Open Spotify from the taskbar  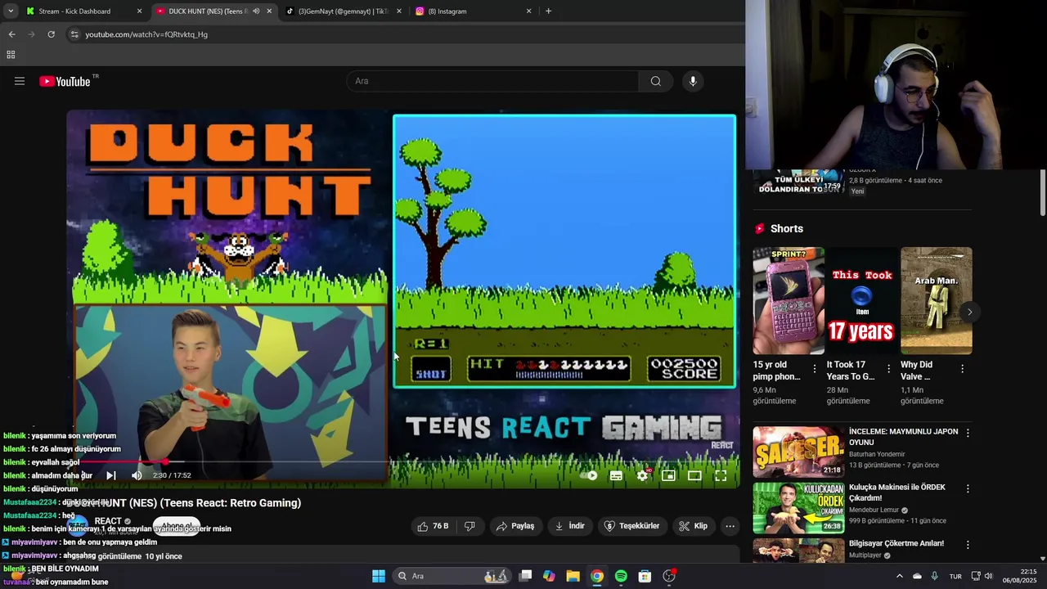click(621, 576)
